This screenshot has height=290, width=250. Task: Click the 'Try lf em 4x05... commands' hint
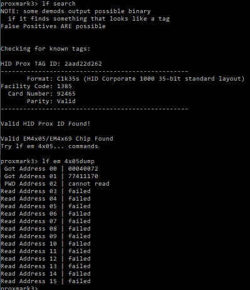point(49,146)
